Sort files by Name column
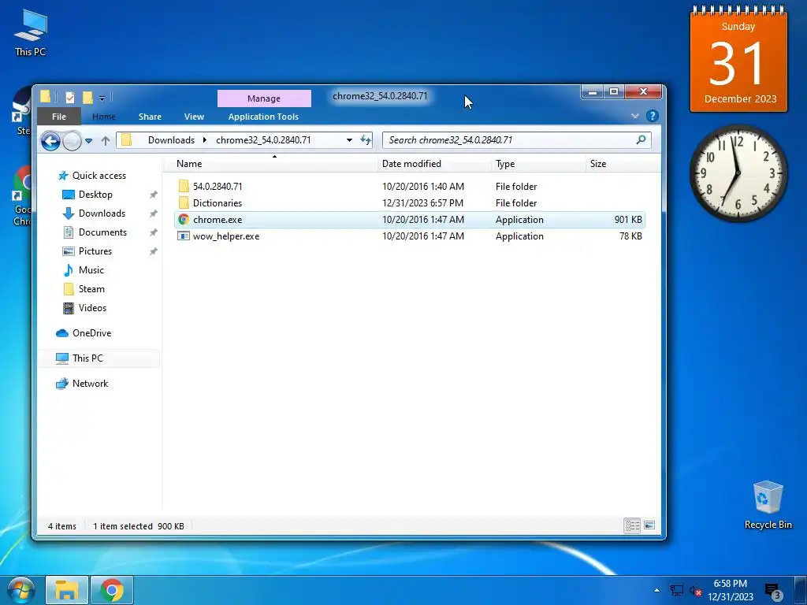The image size is (807, 605). (x=189, y=164)
